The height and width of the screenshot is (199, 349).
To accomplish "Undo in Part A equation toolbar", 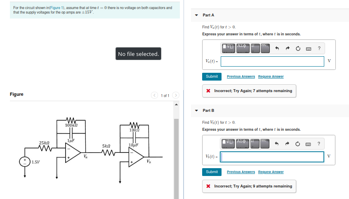I will pos(277,48).
